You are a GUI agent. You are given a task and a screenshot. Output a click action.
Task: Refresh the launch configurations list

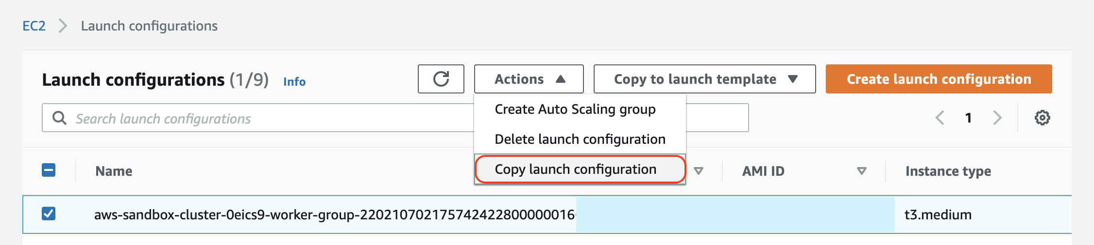click(441, 79)
